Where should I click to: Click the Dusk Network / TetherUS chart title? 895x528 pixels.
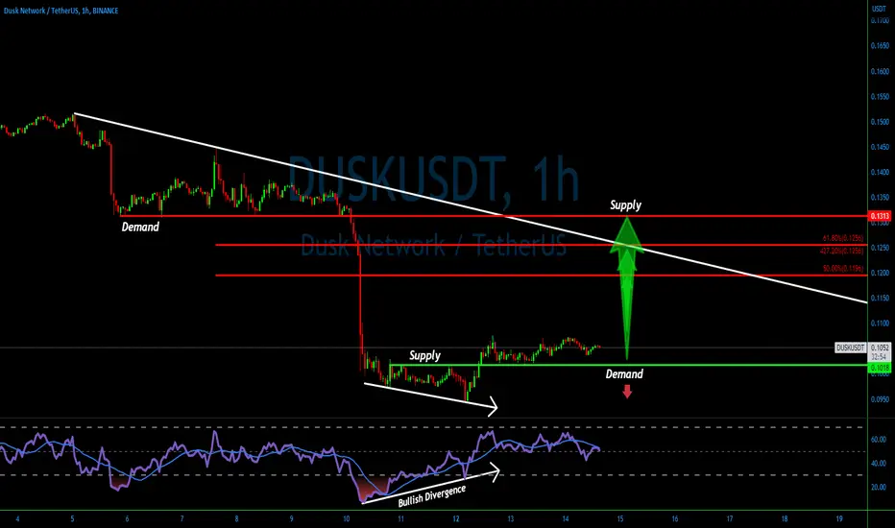click(61, 11)
